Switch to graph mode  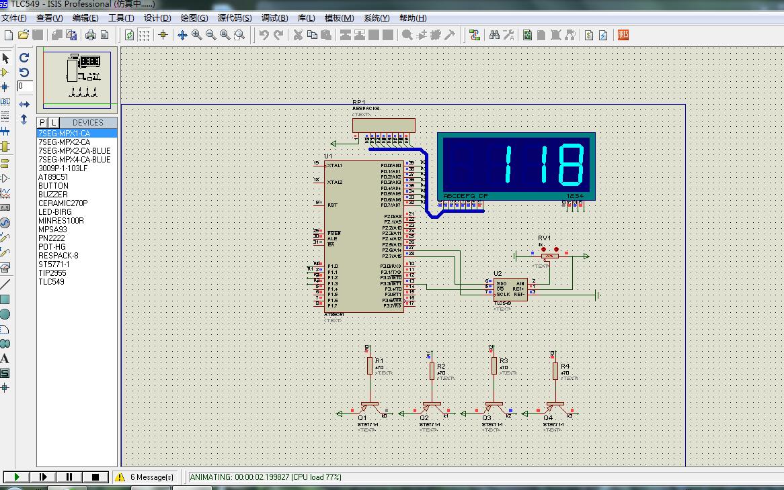click(5, 193)
